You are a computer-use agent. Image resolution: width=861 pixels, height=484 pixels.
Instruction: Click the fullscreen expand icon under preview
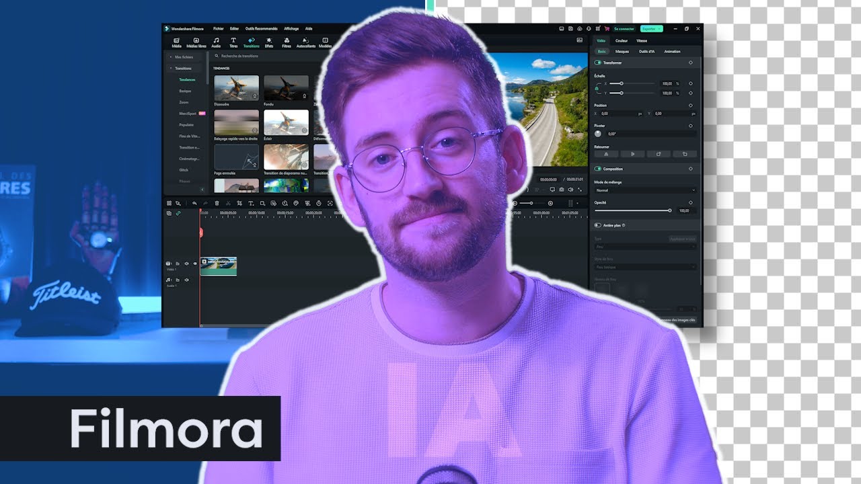(579, 190)
